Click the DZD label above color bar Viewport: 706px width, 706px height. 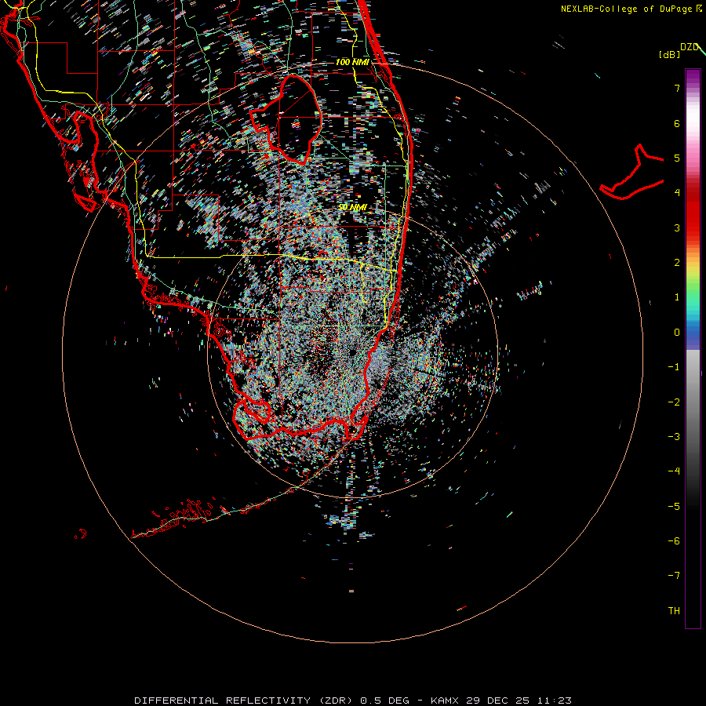click(690, 47)
